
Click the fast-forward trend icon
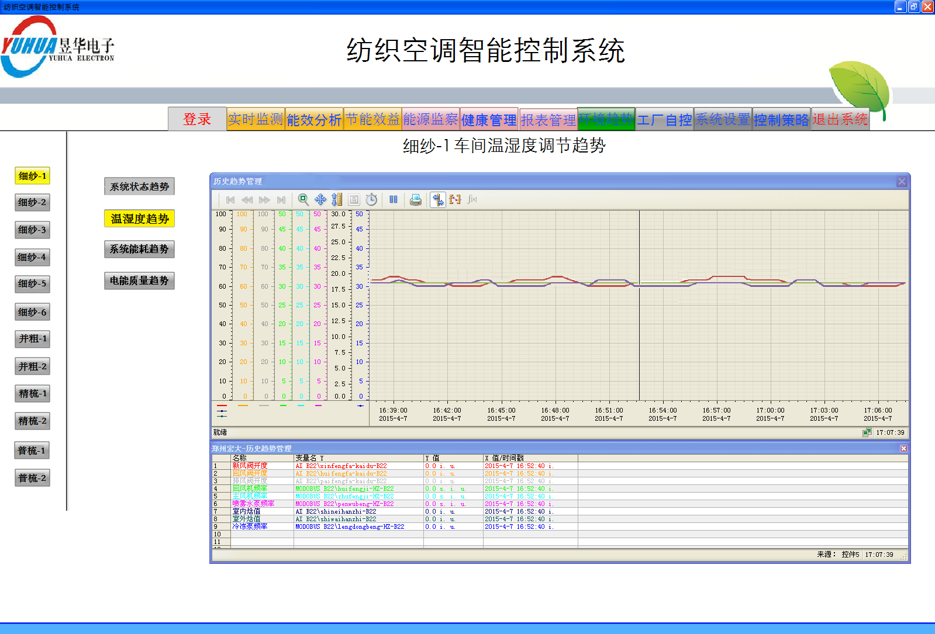click(x=264, y=200)
